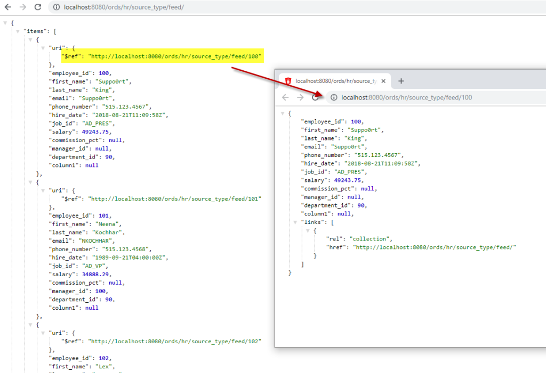This screenshot has height=373, width=546.
Task: Open the feed/101 $ref link
Action: coord(174,199)
